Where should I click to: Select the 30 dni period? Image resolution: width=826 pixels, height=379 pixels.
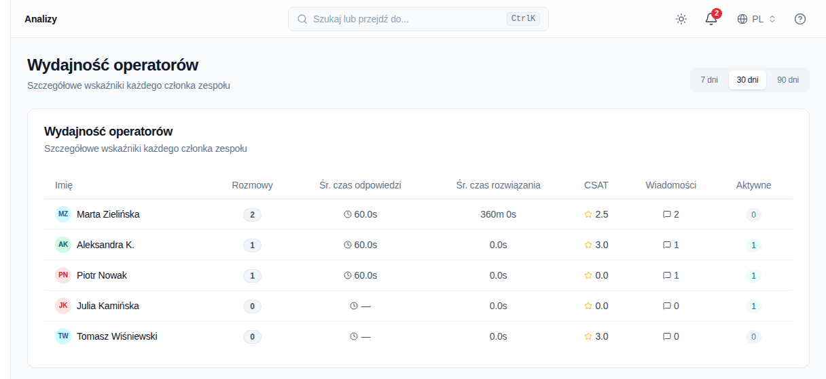coord(747,80)
